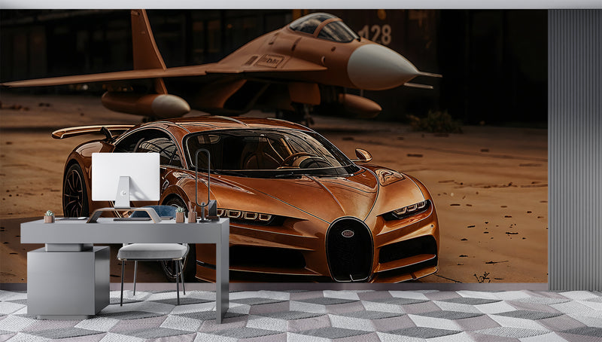This screenshot has height=342, width=602.
Task: Click the car's headlight beside the desk lamp
Action: (245, 215)
